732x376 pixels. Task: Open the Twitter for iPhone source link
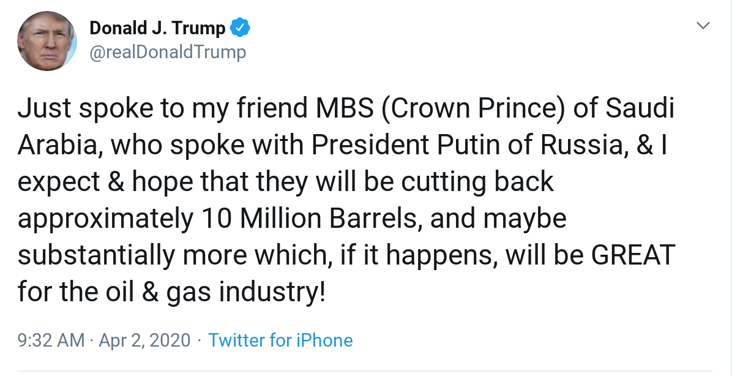(280, 340)
